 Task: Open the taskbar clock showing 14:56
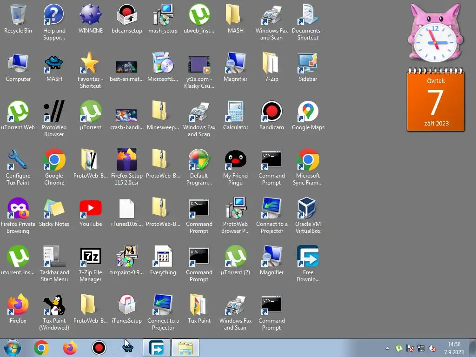click(x=454, y=348)
